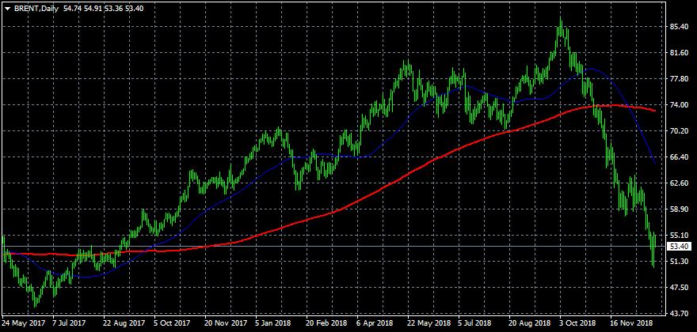Click the 20 Feb 2018 date label
This screenshot has height=332, width=697.
tap(327, 323)
